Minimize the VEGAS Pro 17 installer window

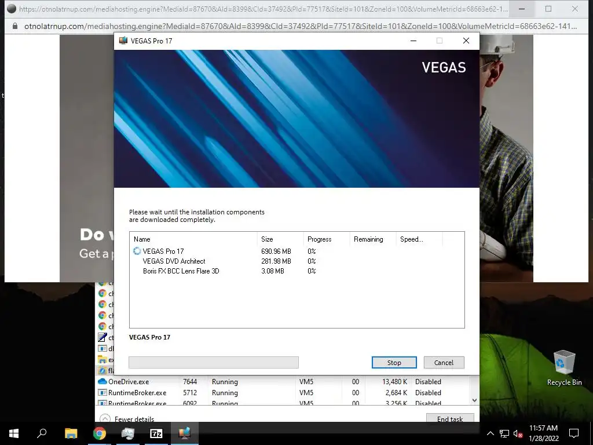coord(413,41)
